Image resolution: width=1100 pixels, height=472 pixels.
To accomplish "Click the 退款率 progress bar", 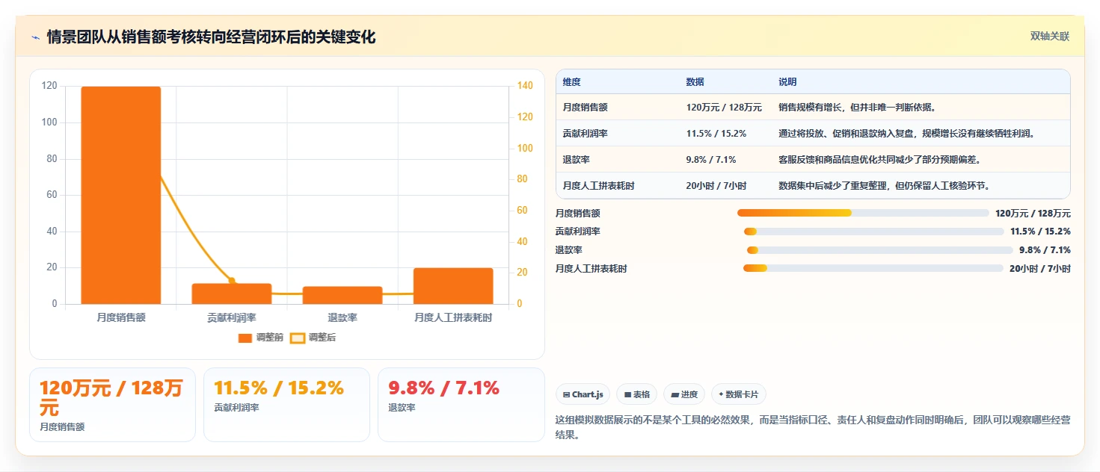I will 880,250.
